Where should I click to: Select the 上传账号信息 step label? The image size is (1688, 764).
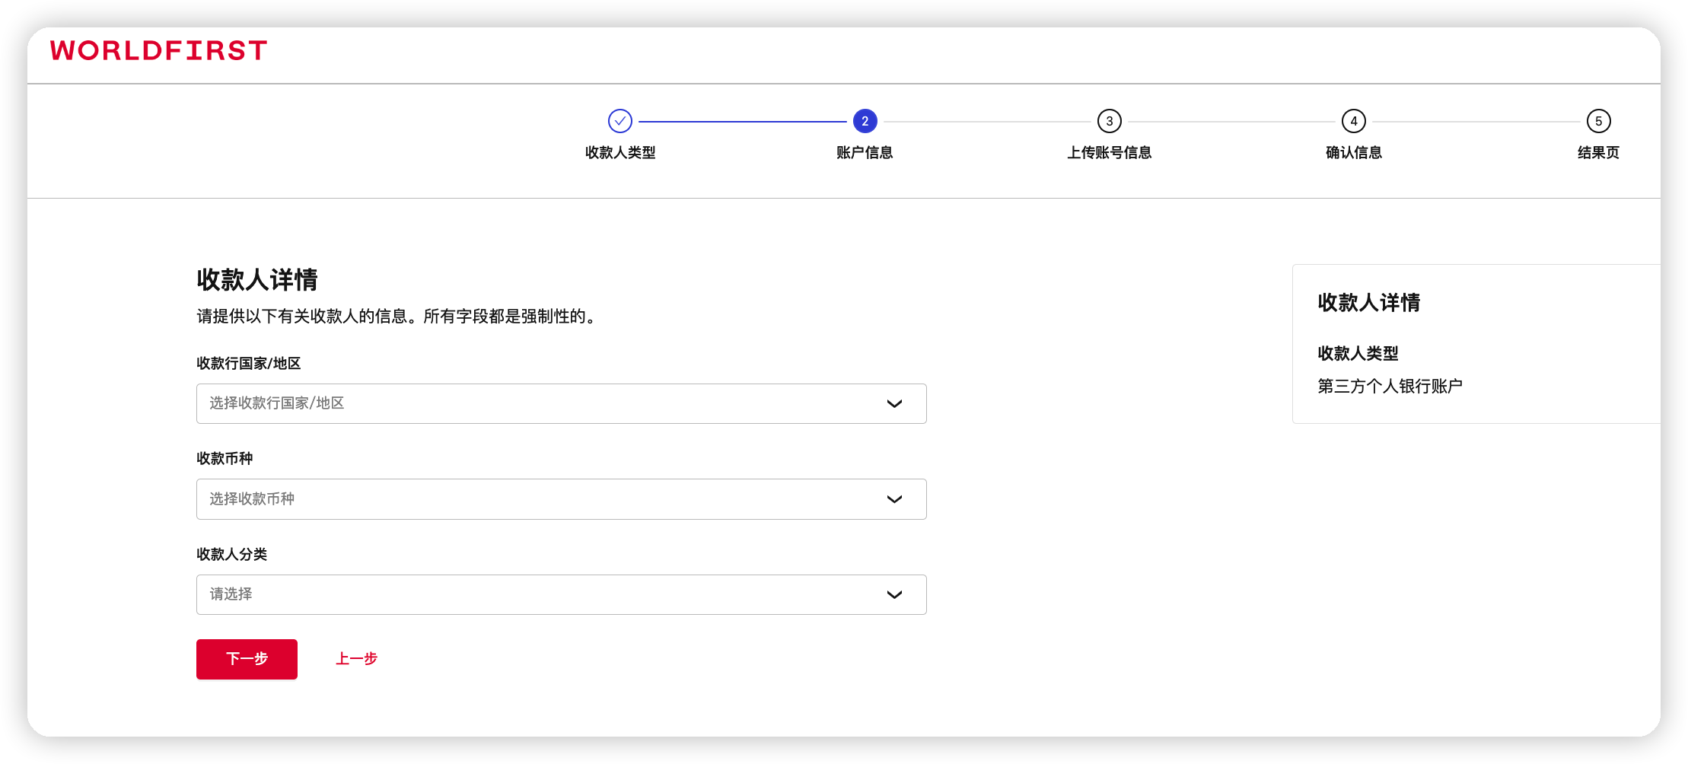coord(1109,153)
